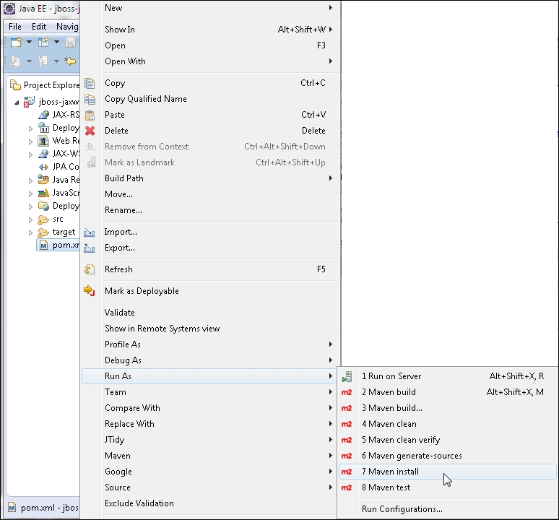Choose 2 Maven build
This screenshot has width=559, height=520.
coord(447,392)
